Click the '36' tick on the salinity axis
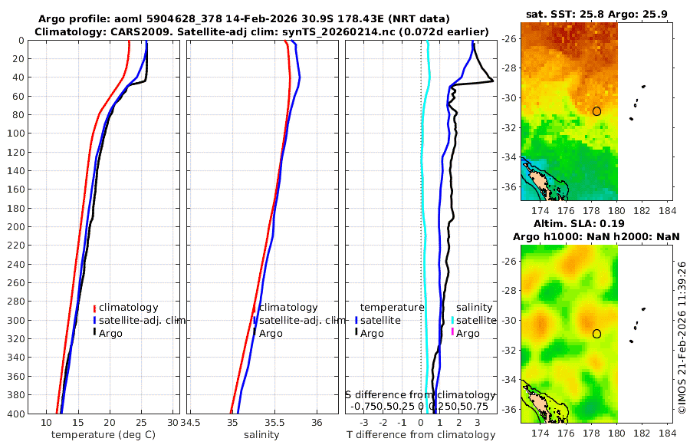 [x=317, y=423]
